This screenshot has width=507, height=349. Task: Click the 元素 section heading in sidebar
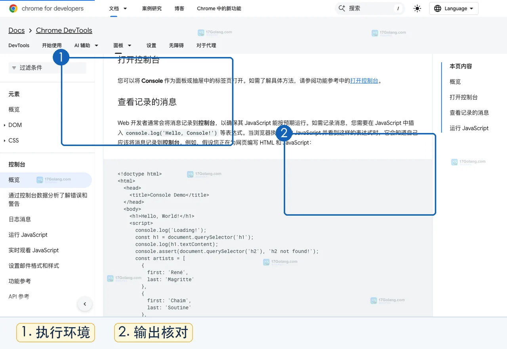click(14, 94)
